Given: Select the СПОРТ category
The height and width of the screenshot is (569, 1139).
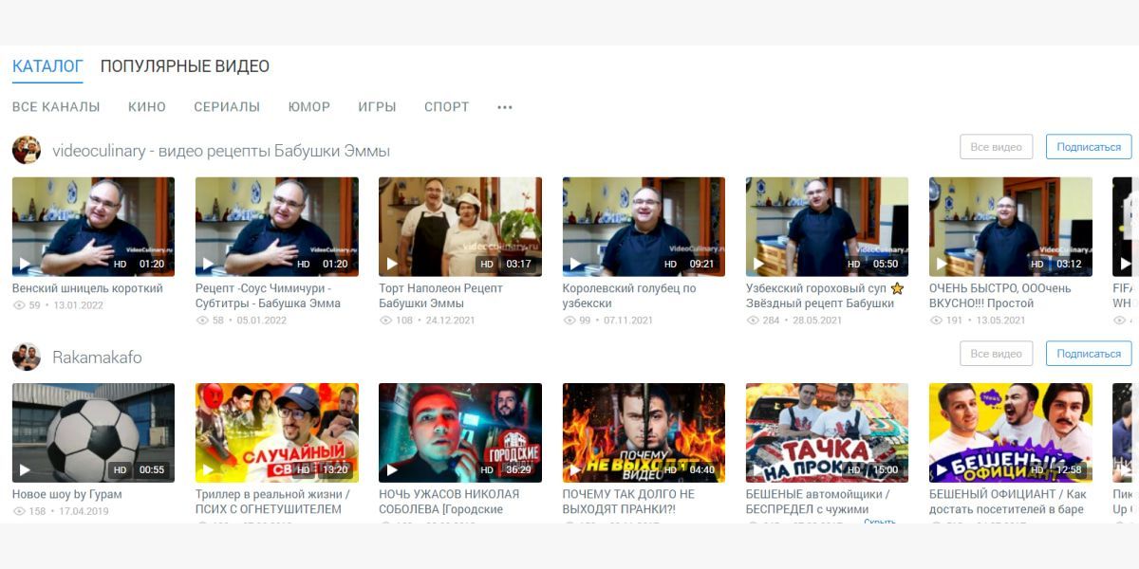Looking at the screenshot, I should pyautogui.click(x=447, y=107).
